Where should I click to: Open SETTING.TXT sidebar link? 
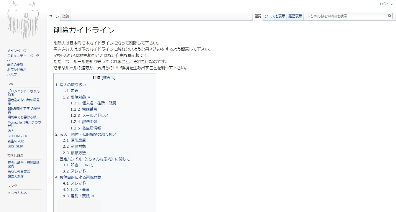18,136
